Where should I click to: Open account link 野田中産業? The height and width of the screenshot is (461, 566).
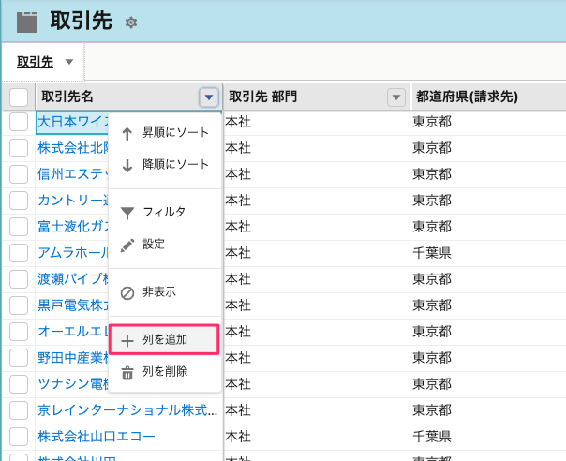(73, 358)
